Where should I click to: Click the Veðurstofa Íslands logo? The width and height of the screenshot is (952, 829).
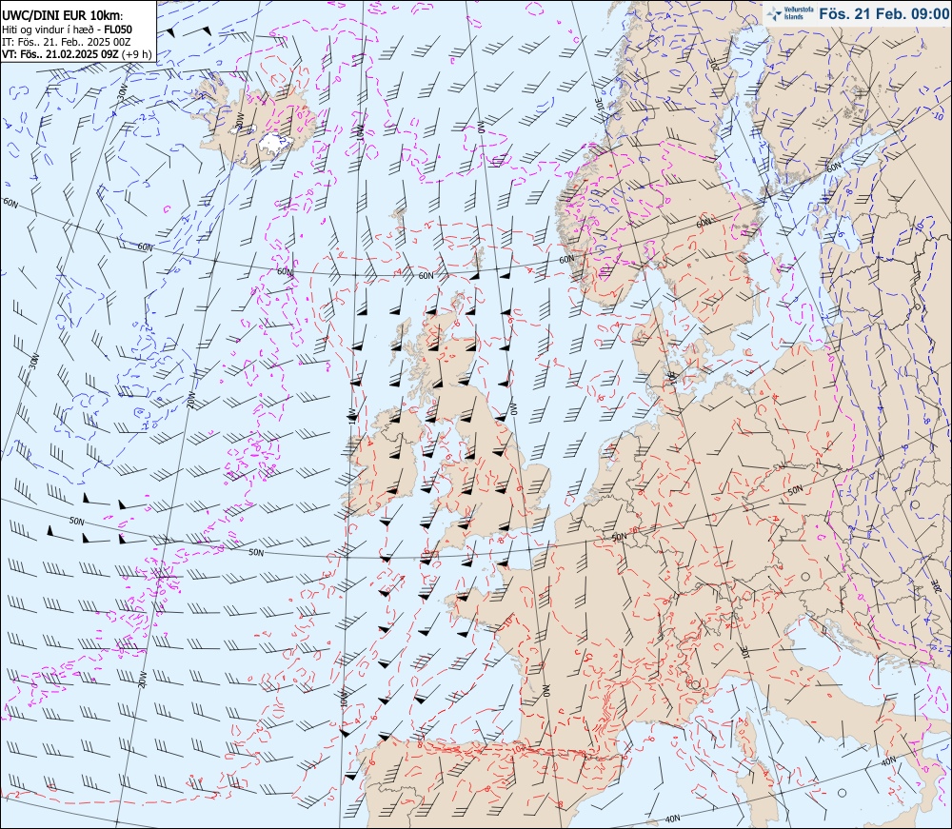tap(789, 13)
